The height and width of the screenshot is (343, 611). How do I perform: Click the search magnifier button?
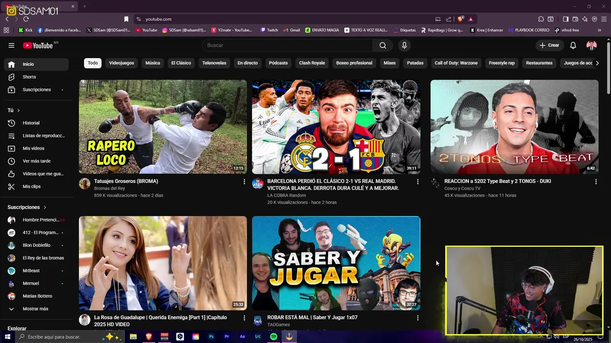pos(383,45)
